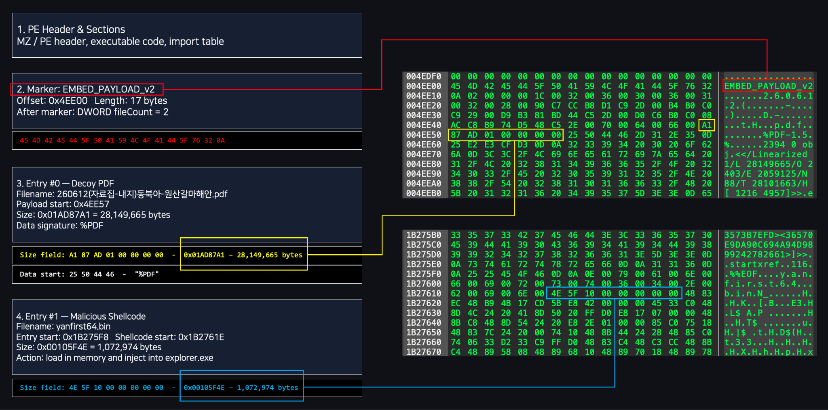Select '%PDF-1.5' in the ASCII column
Image resolution: width=828 pixels, height=410 pixels.
click(785, 135)
